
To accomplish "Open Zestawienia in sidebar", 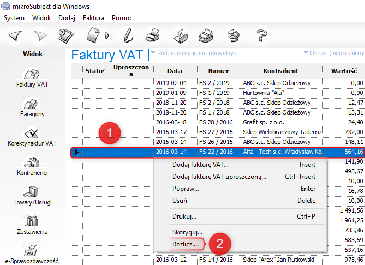I will click(x=32, y=226).
